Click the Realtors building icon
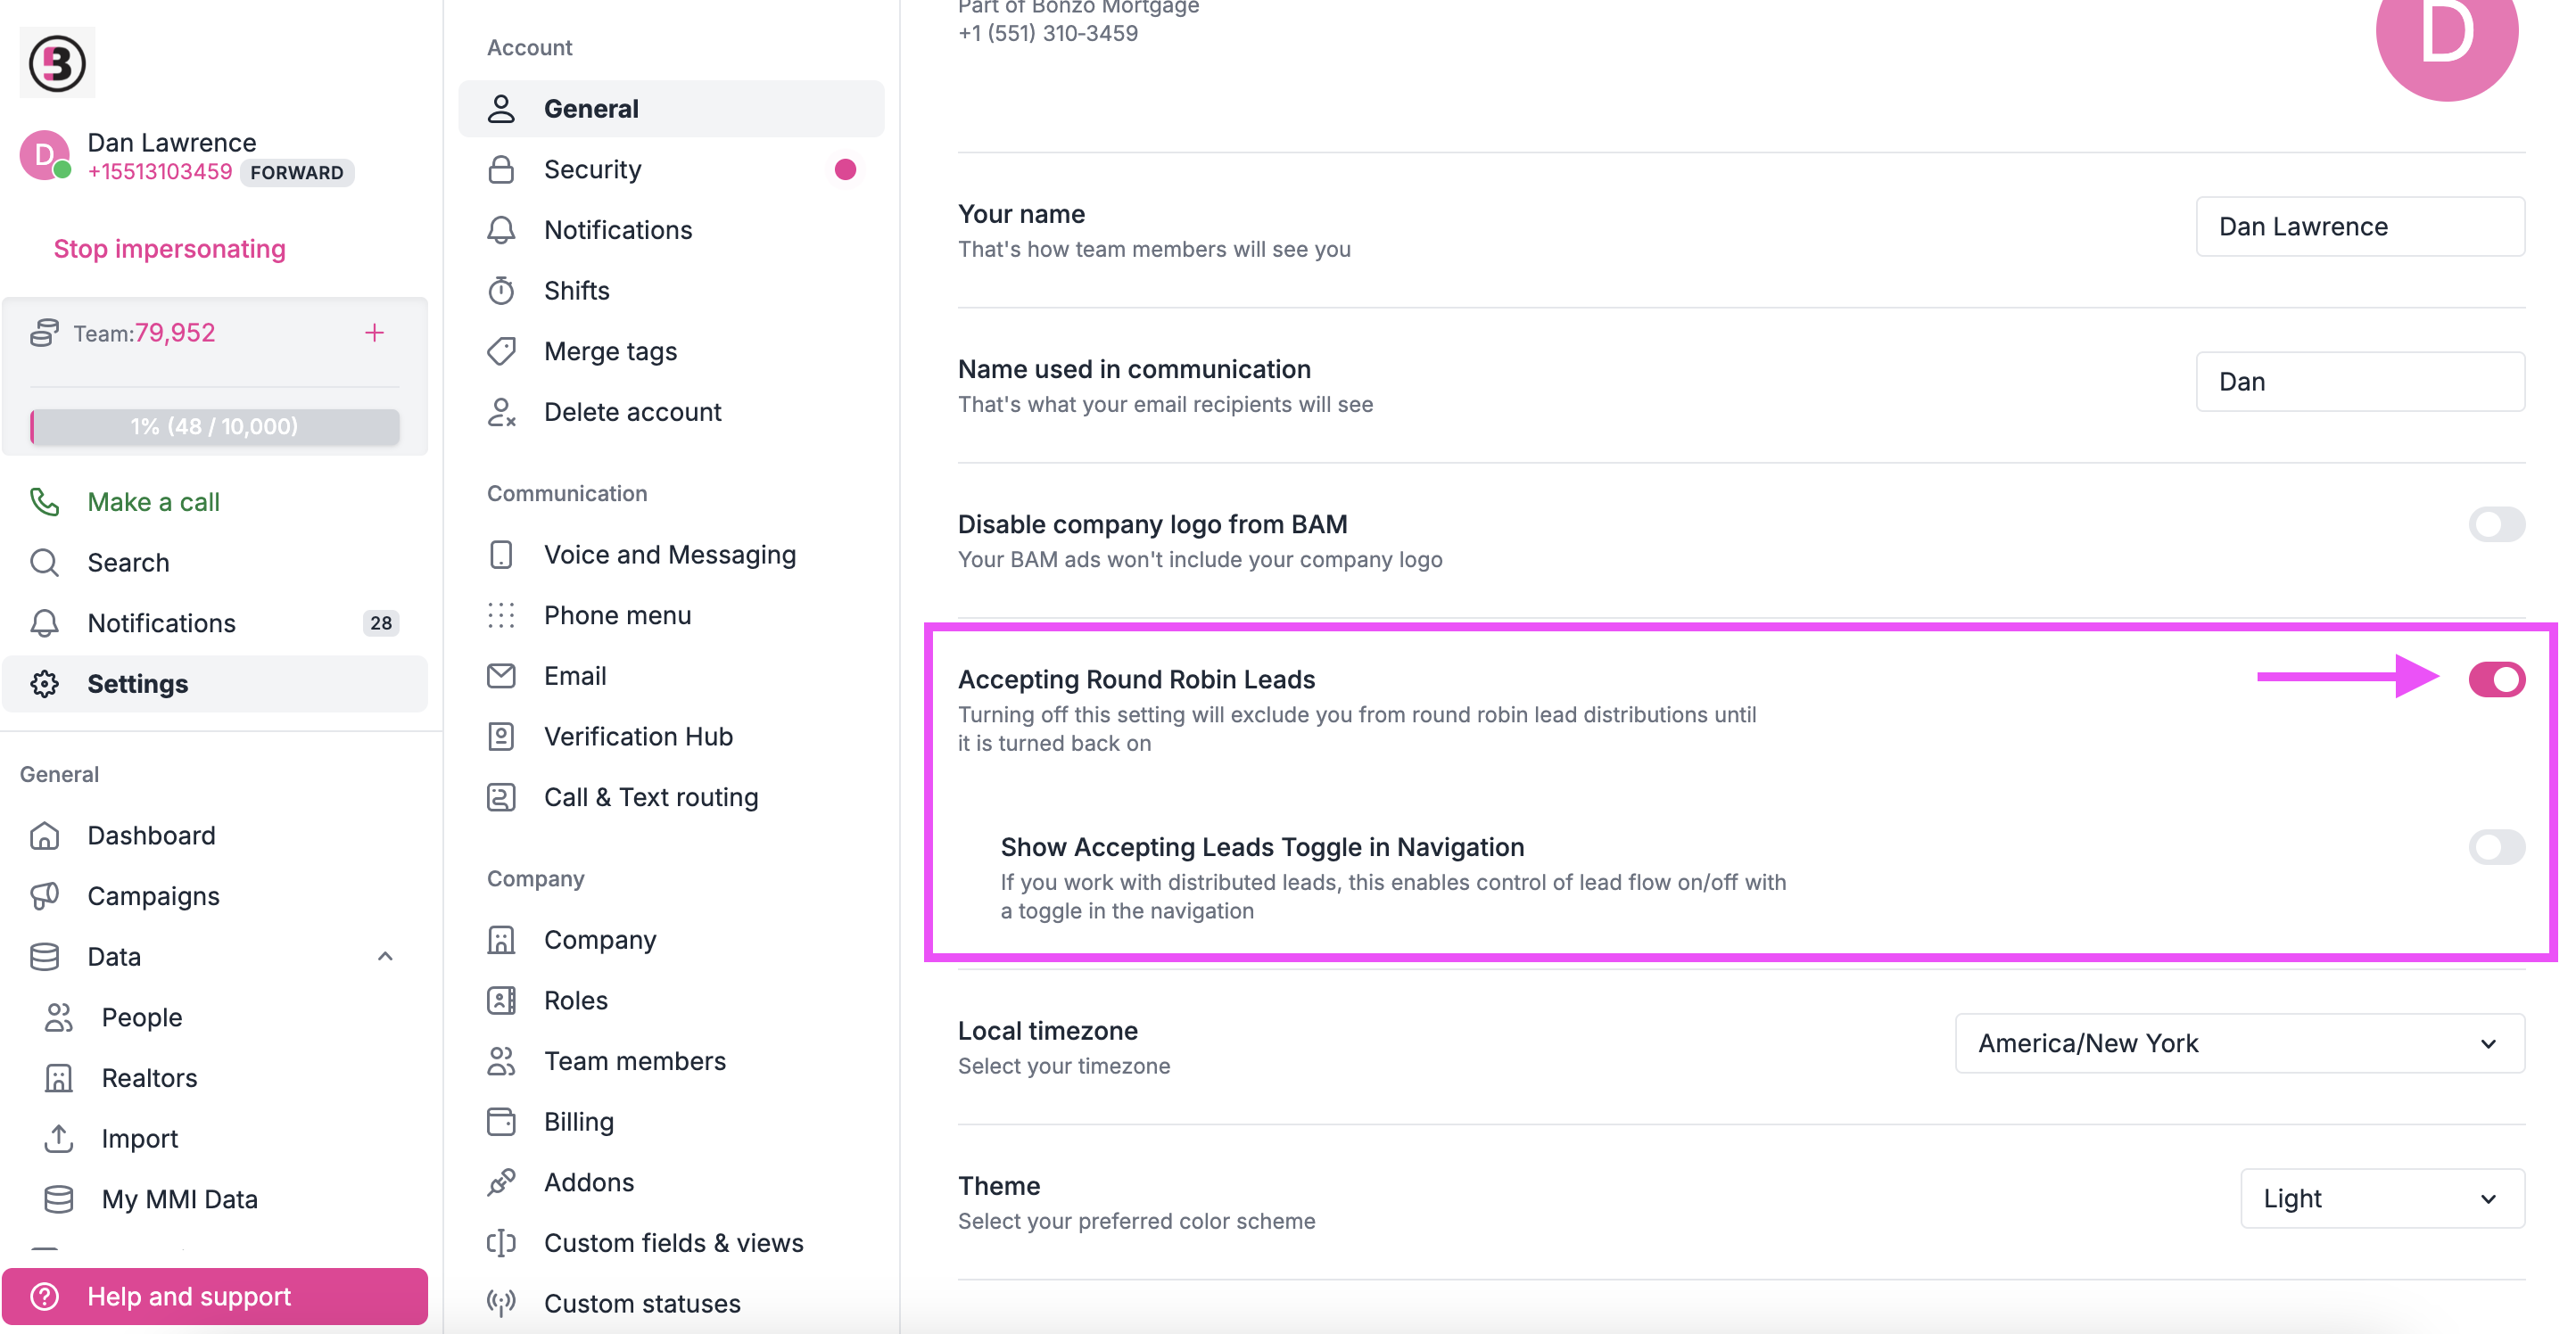This screenshot has height=1334, width=2576. pyautogui.click(x=59, y=1078)
